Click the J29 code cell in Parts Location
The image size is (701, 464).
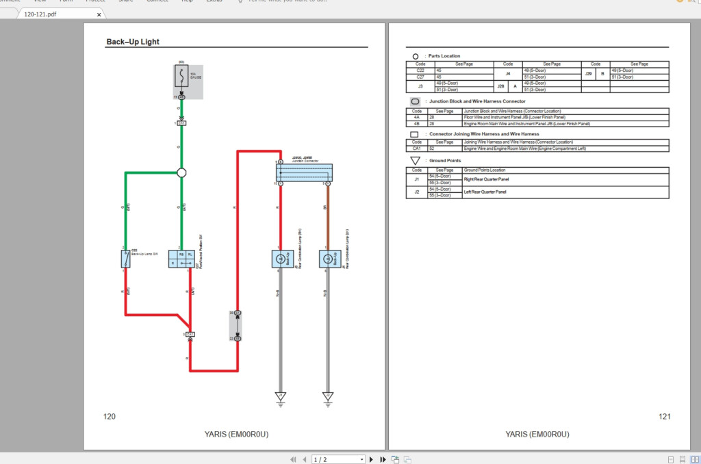click(x=588, y=74)
